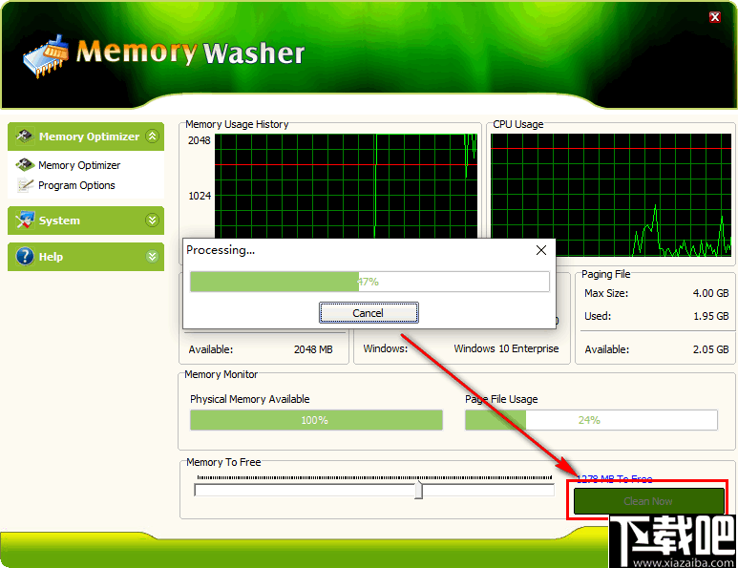The width and height of the screenshot is (738, 568).
Task: Click the Paging File Max Size 4.00 GB value
Action: (x=710, y=293)
